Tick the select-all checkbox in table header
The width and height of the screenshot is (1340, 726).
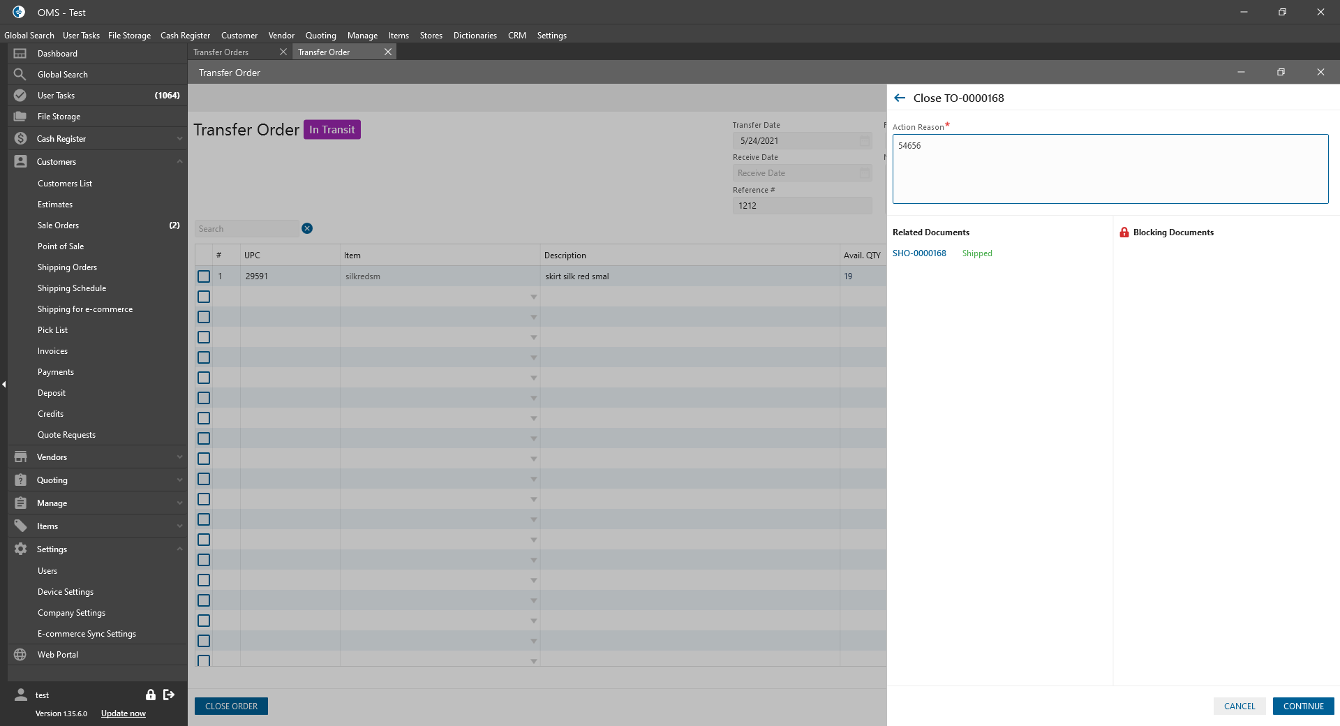pos(204,255)
